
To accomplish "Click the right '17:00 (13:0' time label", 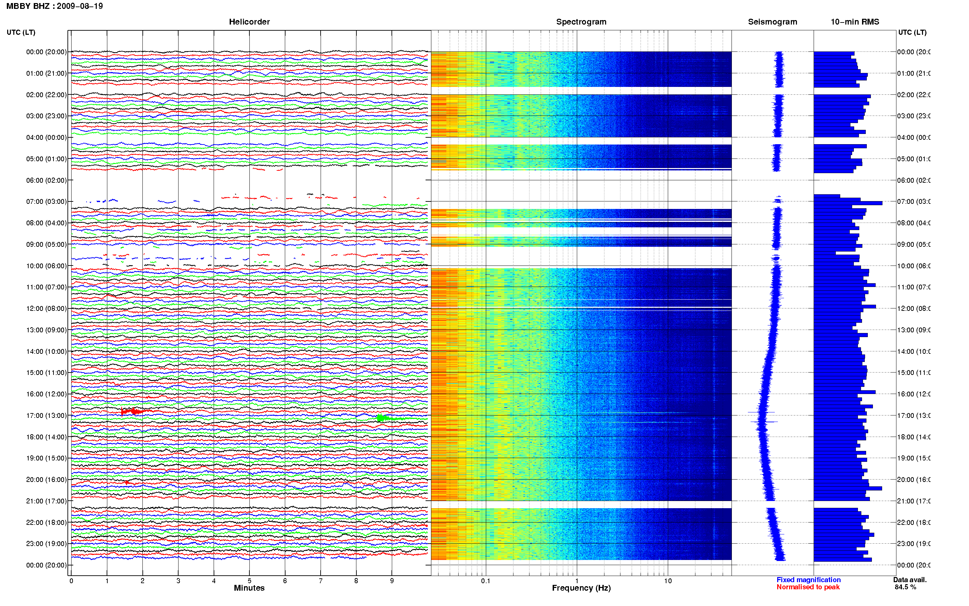I will [x=913, y=415].
